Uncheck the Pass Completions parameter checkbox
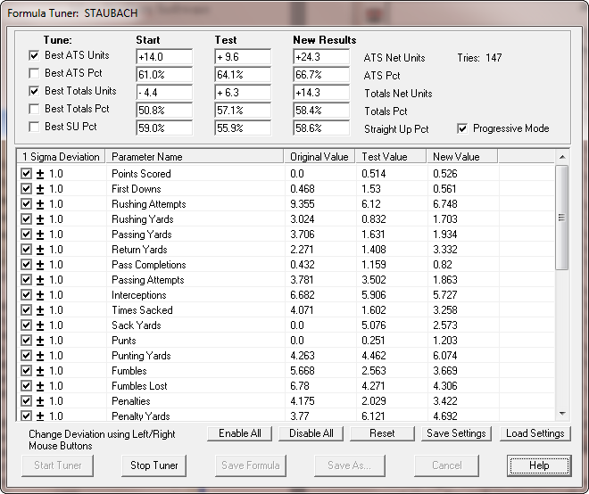Viewport: 589px width, 494px height. 26,265
